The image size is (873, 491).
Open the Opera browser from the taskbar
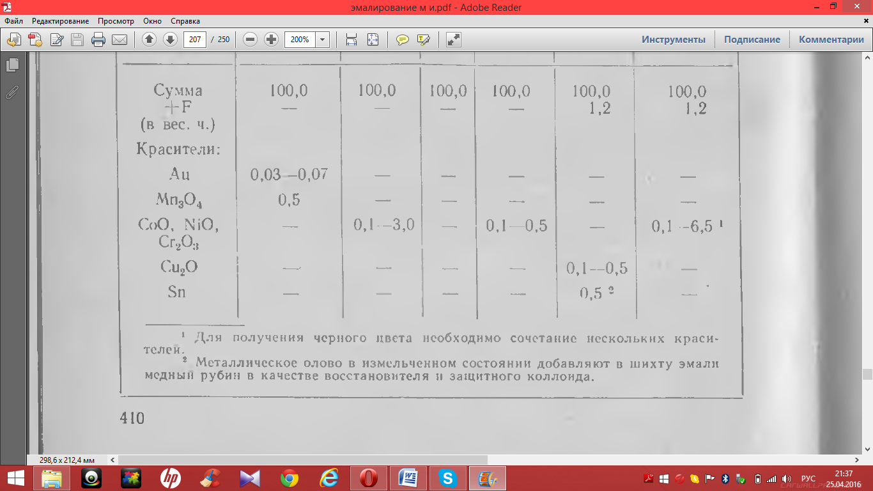point(369,478)
